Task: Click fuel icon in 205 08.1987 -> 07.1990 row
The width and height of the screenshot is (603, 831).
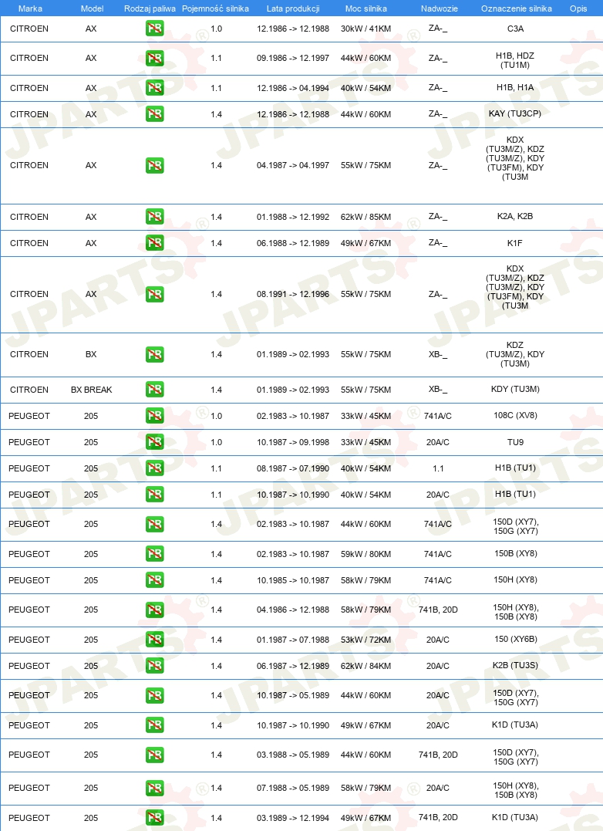Action: point(154,468)
